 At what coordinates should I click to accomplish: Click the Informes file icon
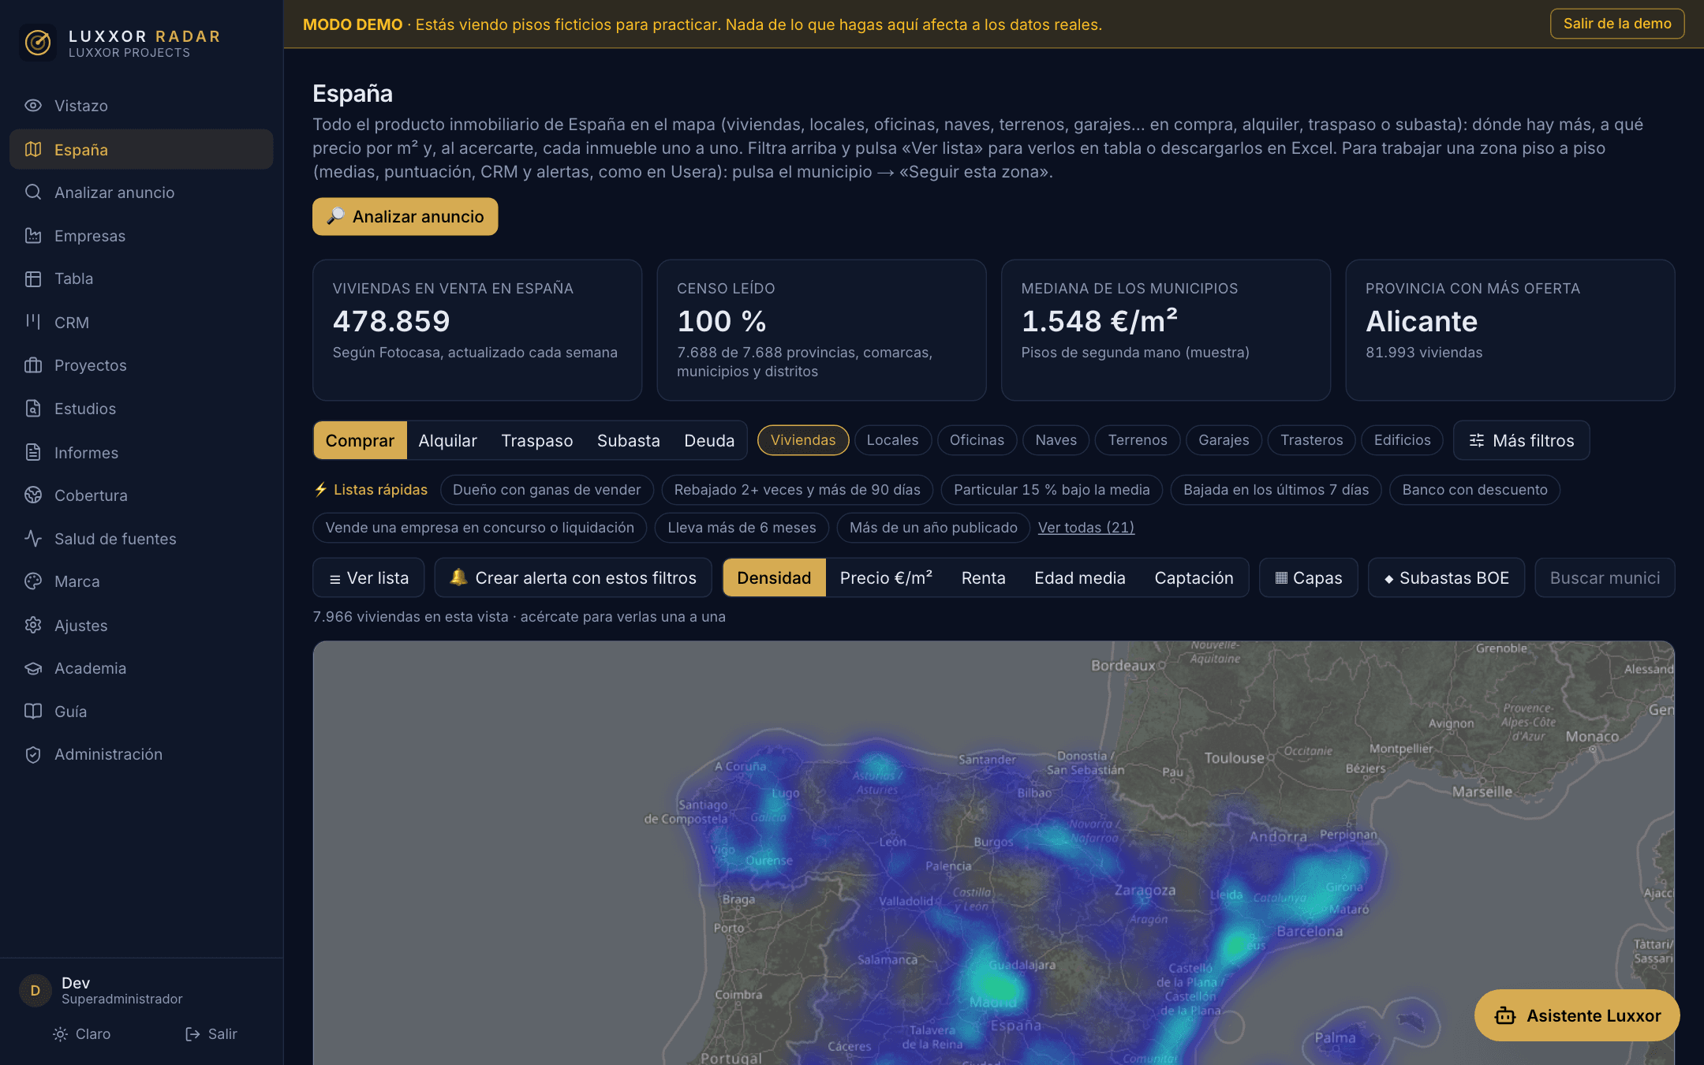tap(33, 452)
